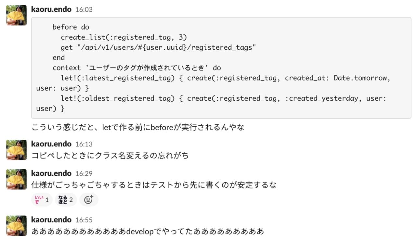Open the 16:29 timestamp permalink

click(x=84, y=173)
